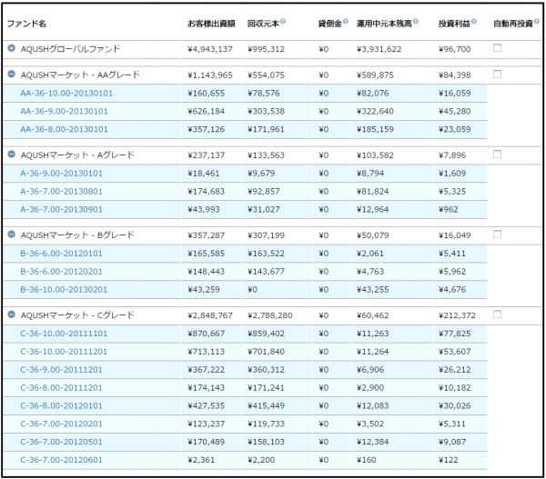Open fund C-36-7.00-20120501
Image resolution: width=546 pixels, height=479 pixels.
point(62,442)
